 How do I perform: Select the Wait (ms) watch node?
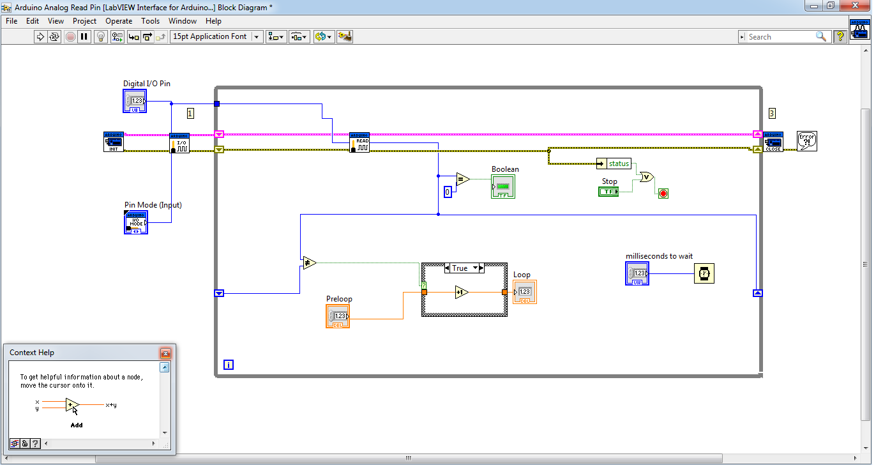click(704, 273)
